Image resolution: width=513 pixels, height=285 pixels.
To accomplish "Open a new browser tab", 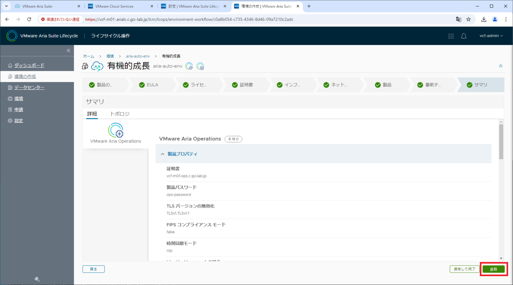I will pos(309,6).
